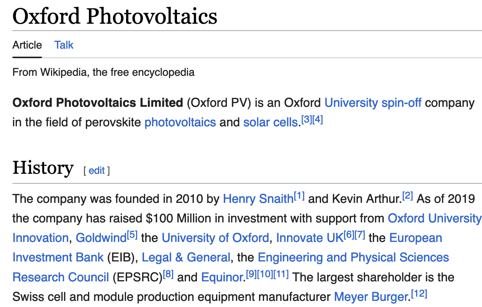
Task: Click citation [1] after Henry Snaith
Action: tap(299, 196)
